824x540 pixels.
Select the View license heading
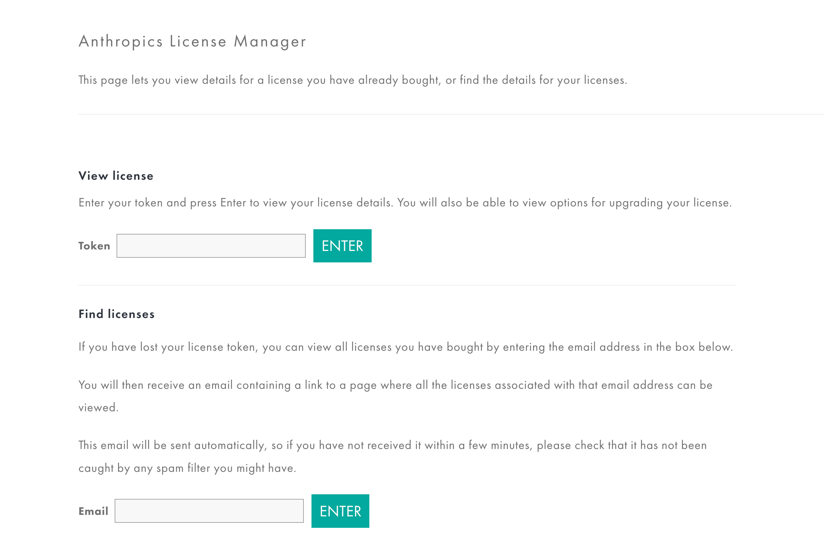tap(116, 176)
